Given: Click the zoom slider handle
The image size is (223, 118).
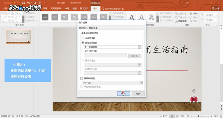Looking at the screenshot, I should tap(198, 116).
